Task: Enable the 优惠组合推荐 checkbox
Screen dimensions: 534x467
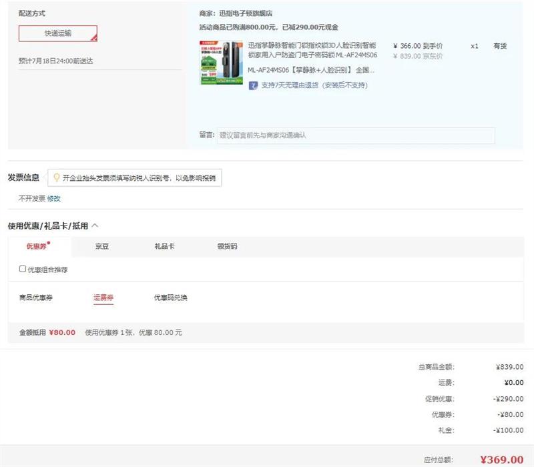Action: click(23, 270)
